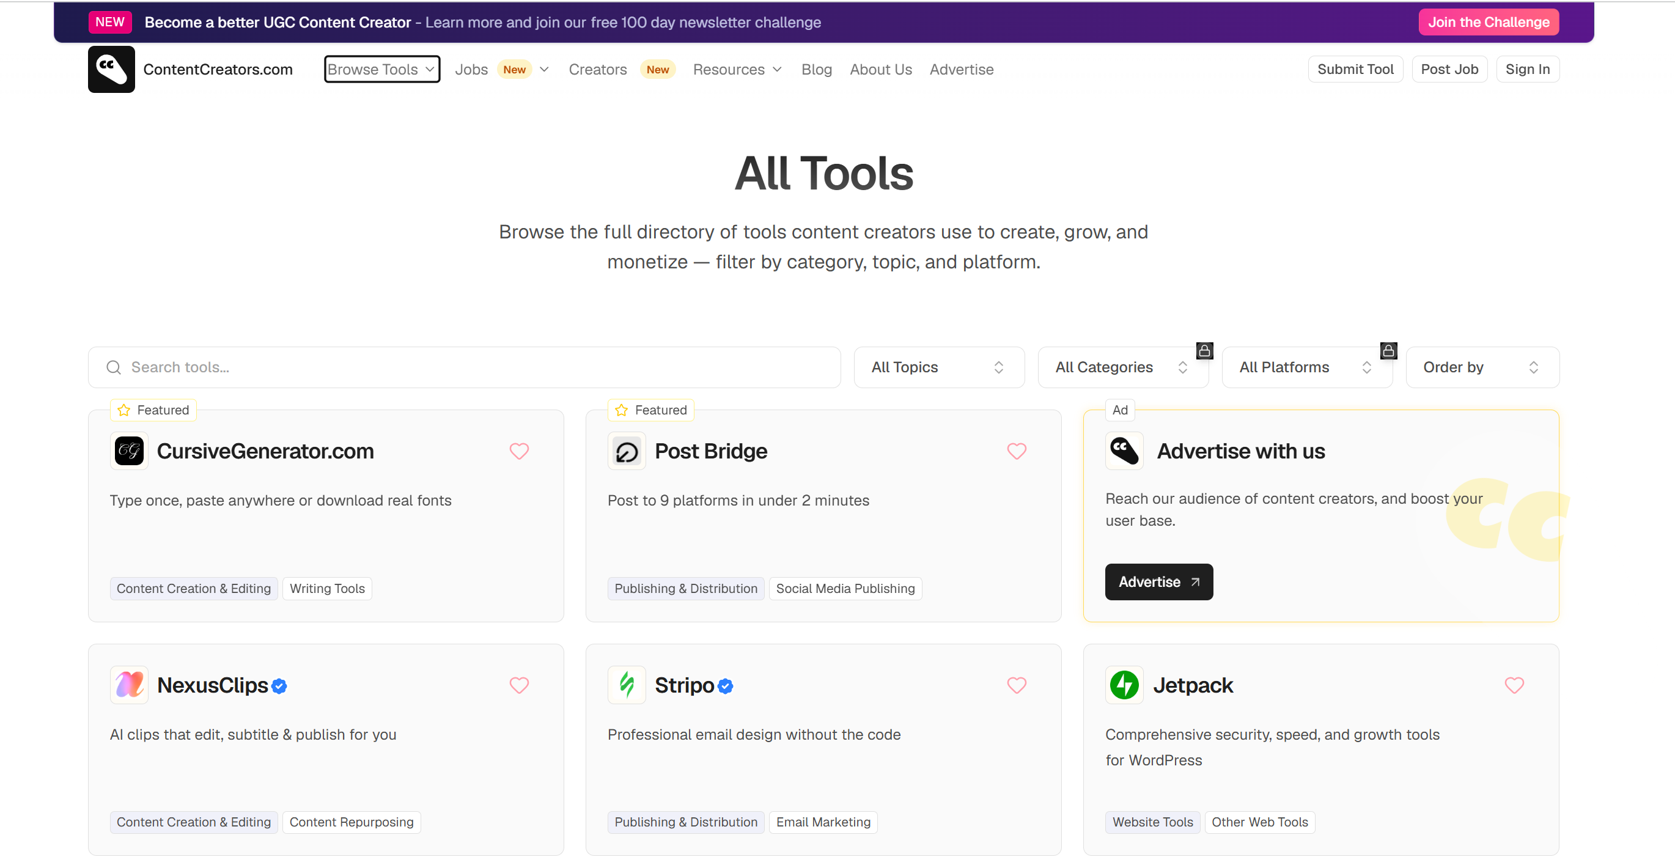The image size is (1675, 865).
Task: Click the Submit Tool button
Action: pos(1355,69)
